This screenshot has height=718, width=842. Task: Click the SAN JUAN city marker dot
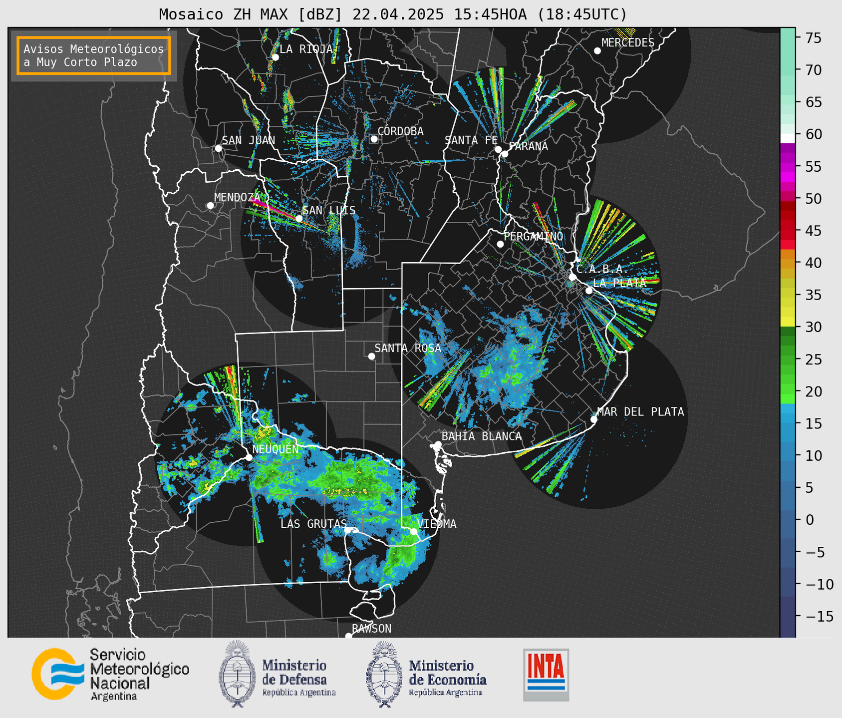pos(218,148)
